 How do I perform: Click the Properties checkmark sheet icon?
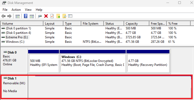[x=52, y=16]
